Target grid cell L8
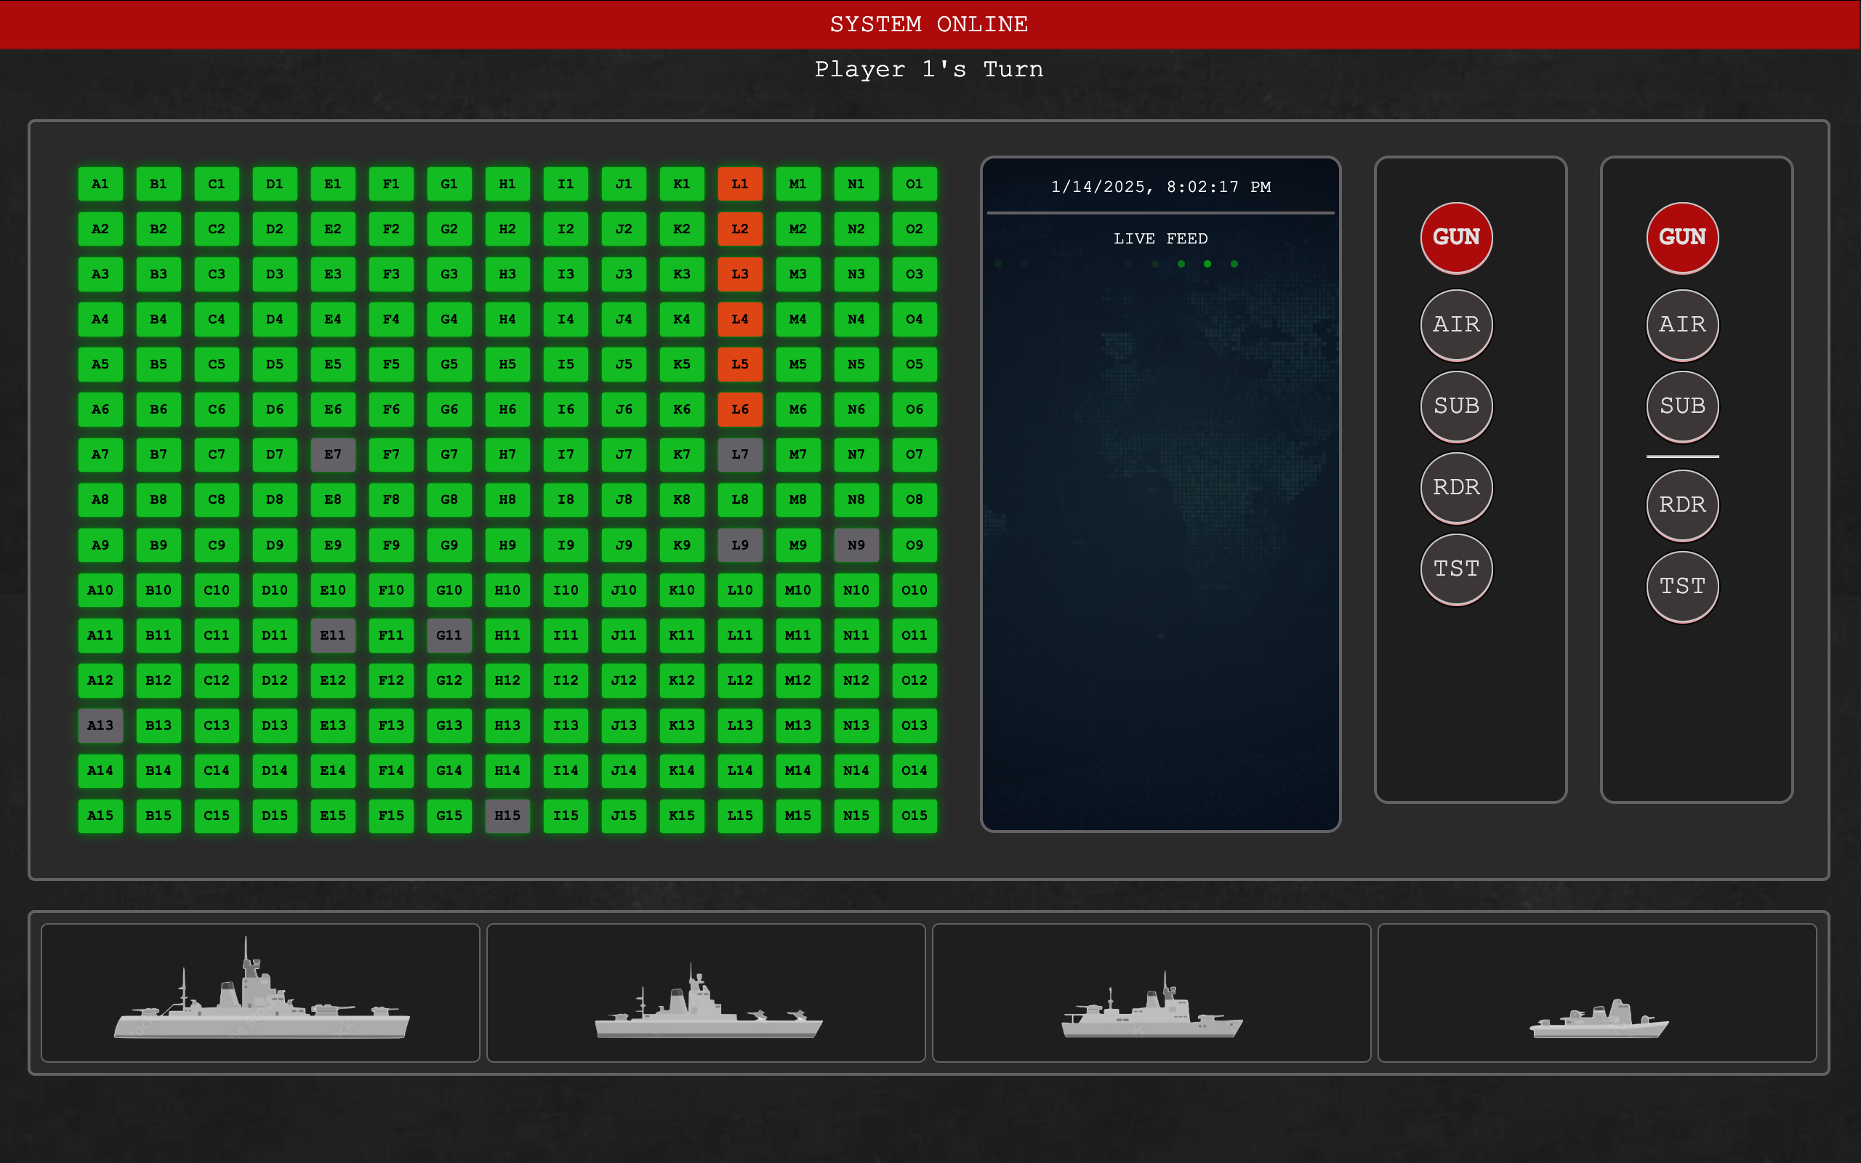1861x1163 pixels. [x=740, y=500]
